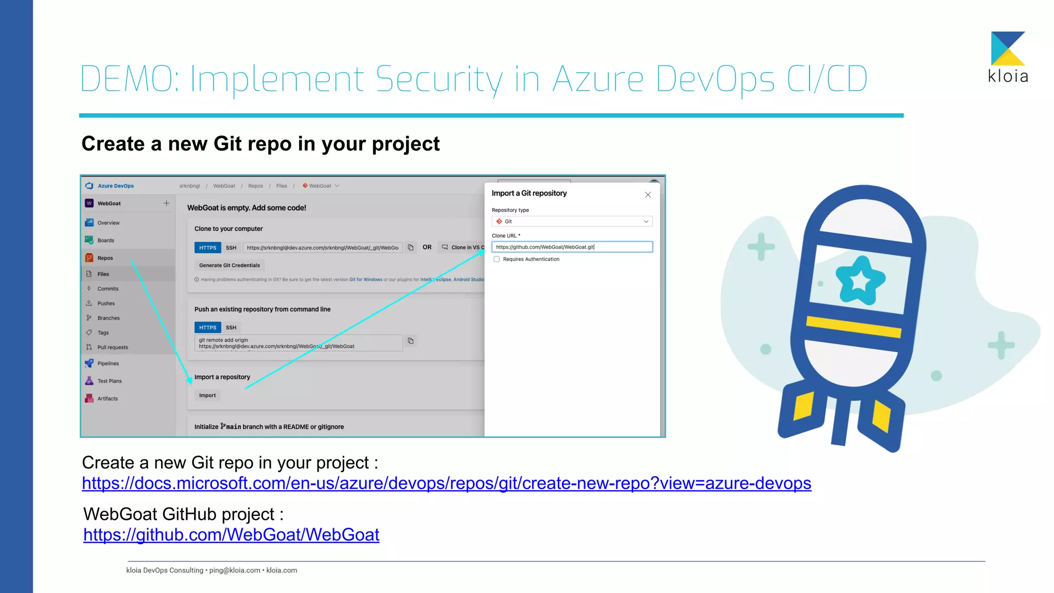Select HTTPS tab under Push an existing repository

207,327
